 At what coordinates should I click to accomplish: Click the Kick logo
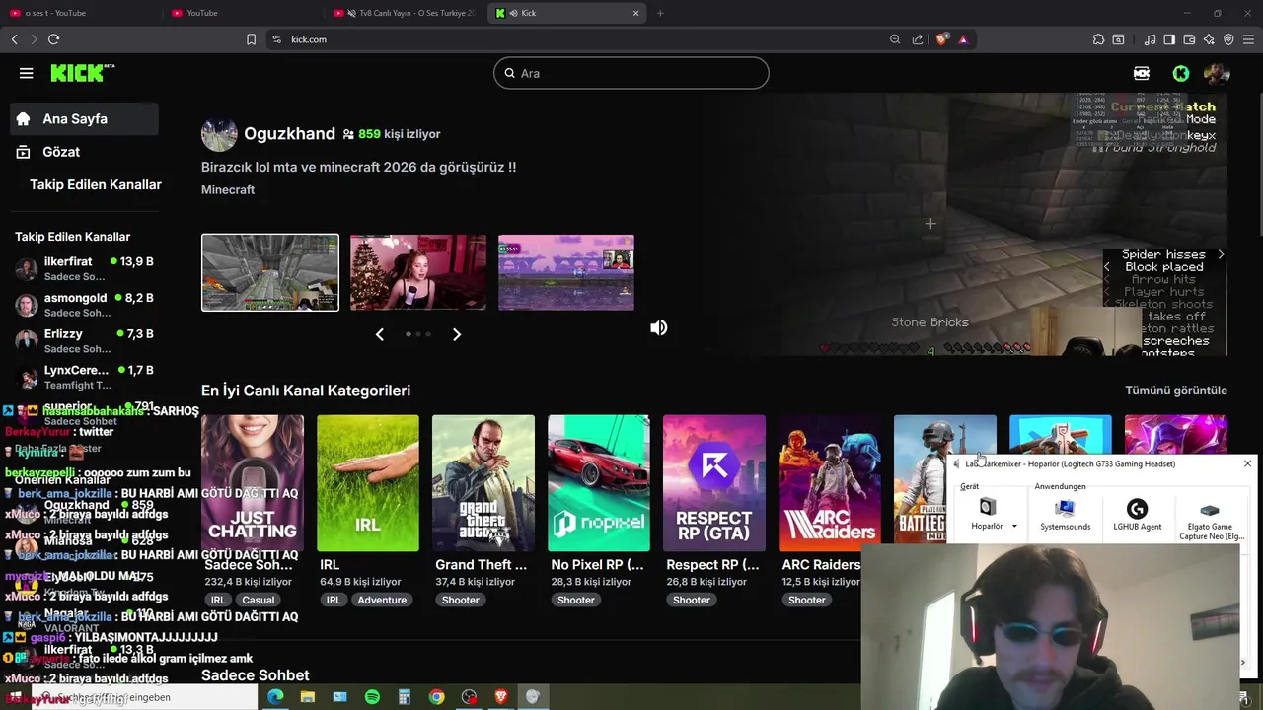(x=83, y=73)
